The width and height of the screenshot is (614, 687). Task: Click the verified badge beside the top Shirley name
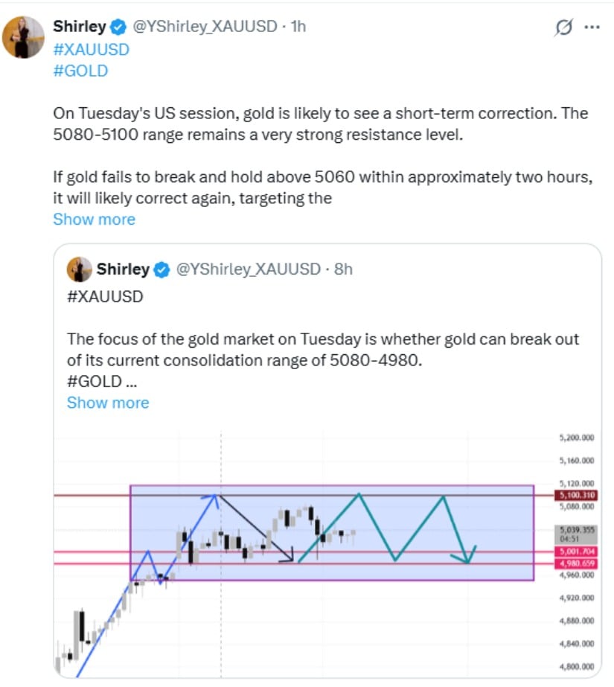point(118,27)
